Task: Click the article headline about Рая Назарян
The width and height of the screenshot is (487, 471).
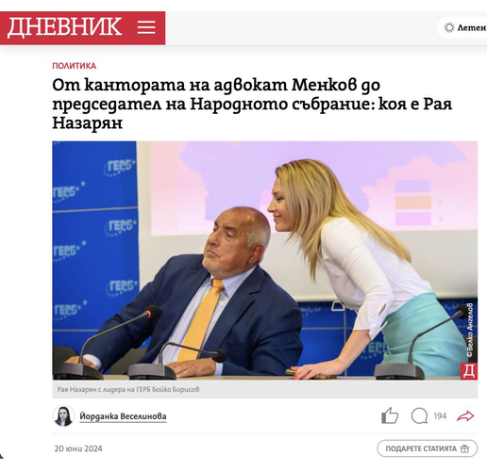Action: tap(252, 105)
